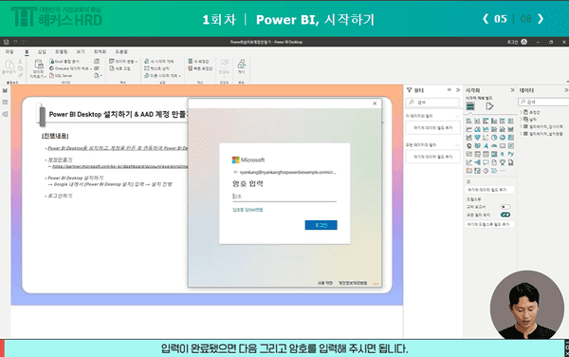The width and height of the screenshot is (569, 357).
Task: Open the forgot password link
Action: pos(248,210)
